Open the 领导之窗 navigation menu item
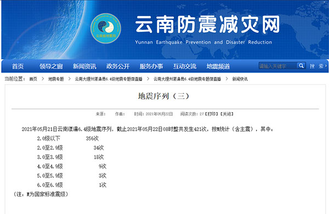The height and width of the screenshot is (214, 329). (51, 66)
